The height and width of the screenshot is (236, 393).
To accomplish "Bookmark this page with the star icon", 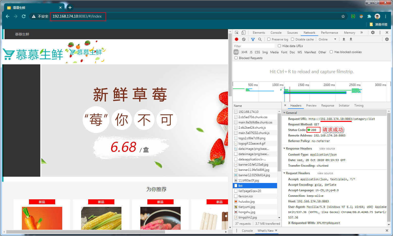I will 343,16.
